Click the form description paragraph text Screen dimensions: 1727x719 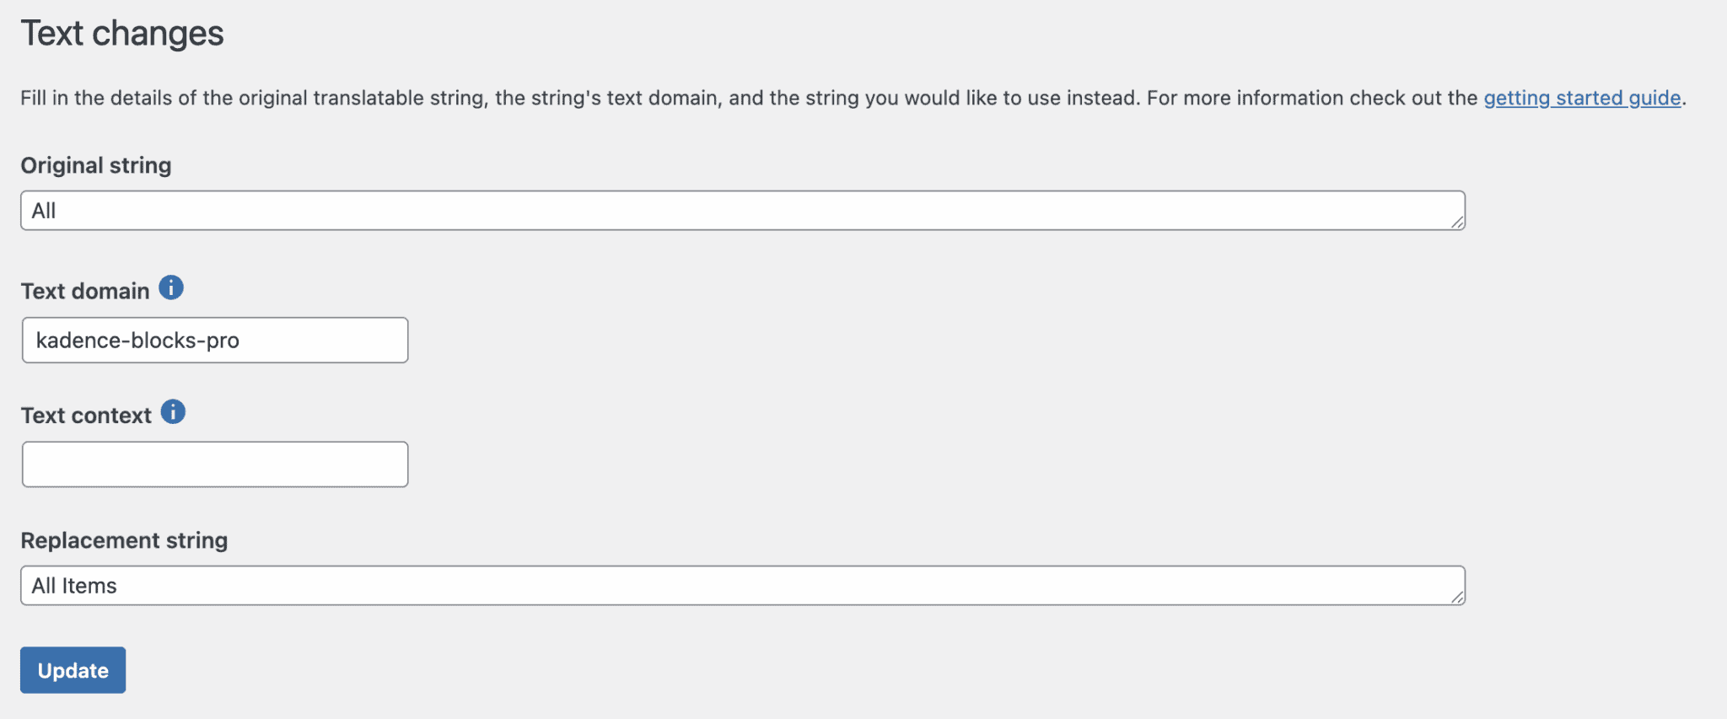tap(590, 98)
